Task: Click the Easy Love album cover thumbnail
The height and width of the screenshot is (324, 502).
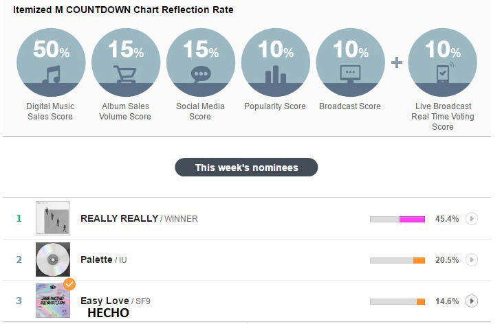Action: [53, 301]
